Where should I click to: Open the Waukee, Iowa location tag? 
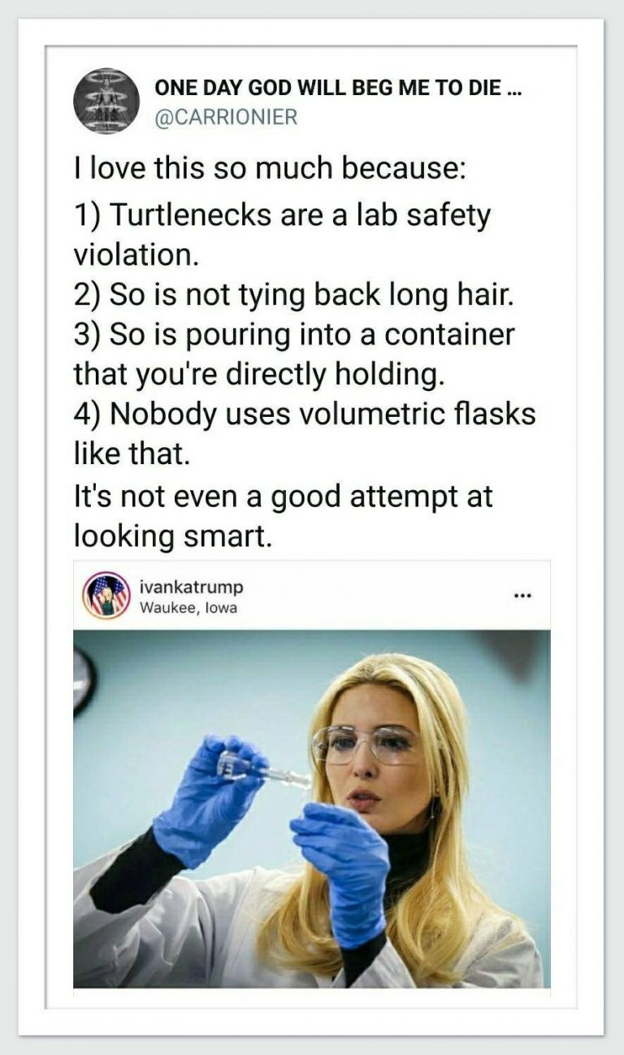click(188, 607)
